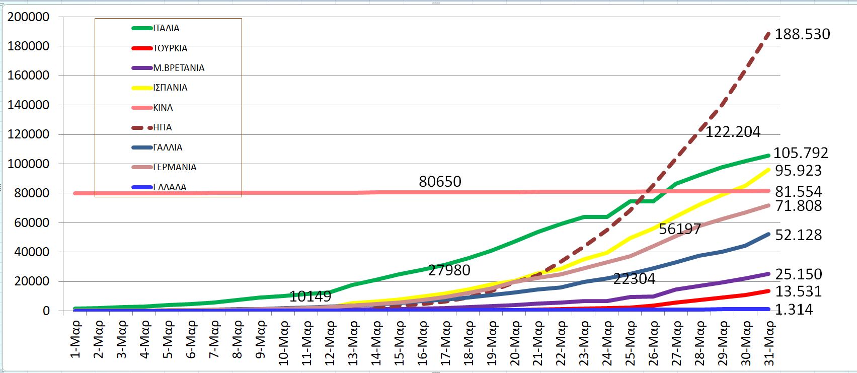
Task: Click the top-center chart resize handle
Action: (436, 3)
